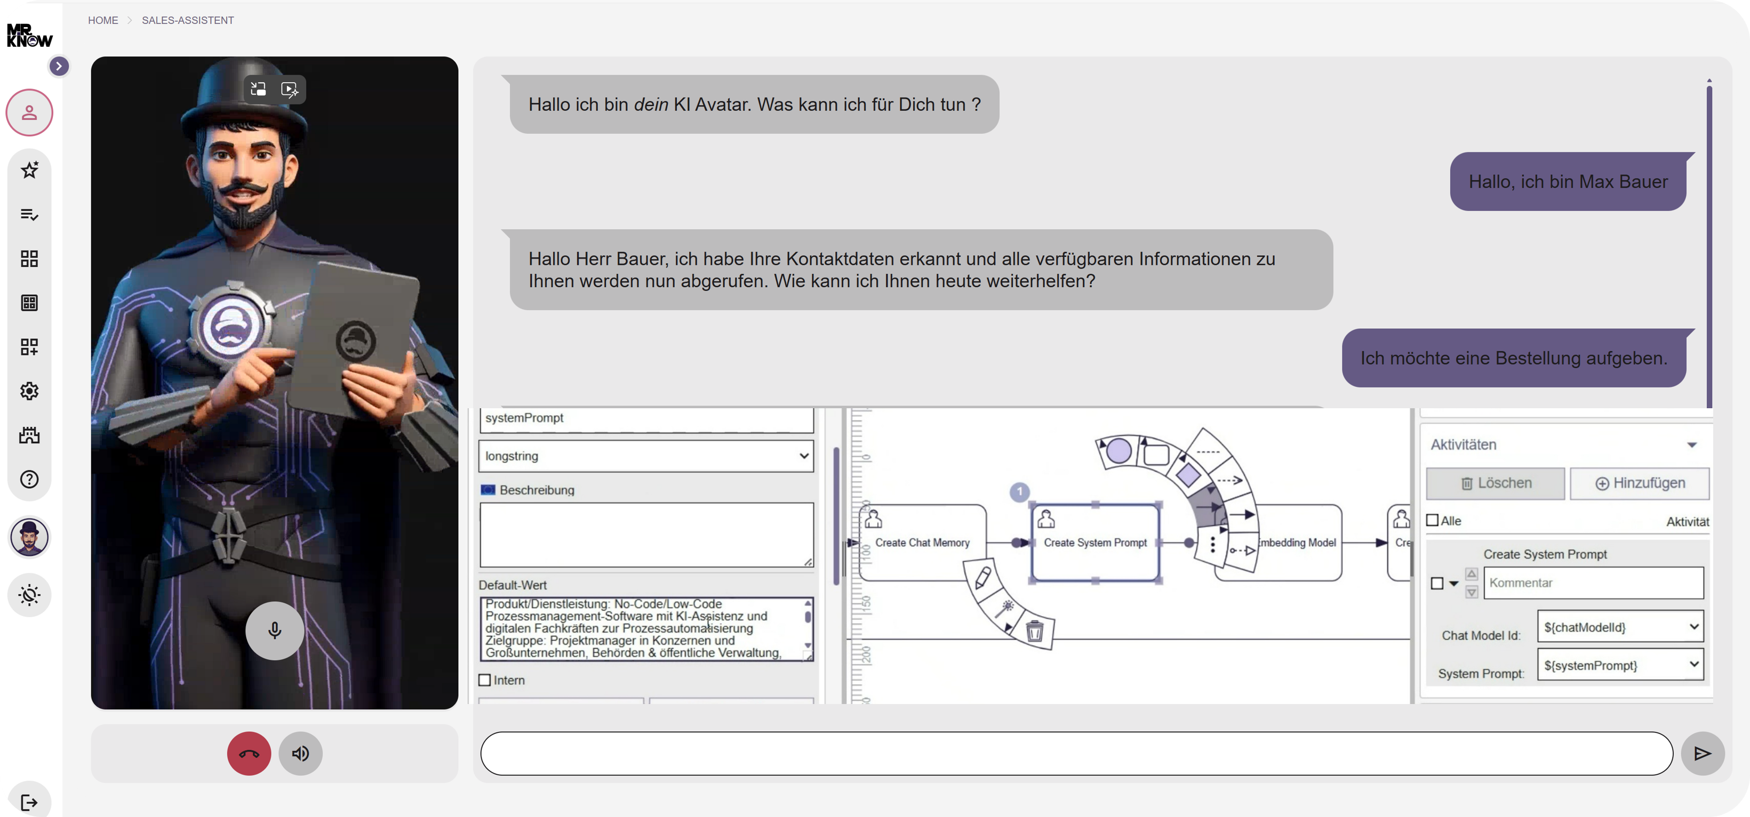Delete the node with the radial trash icon

pos(1034,631)
